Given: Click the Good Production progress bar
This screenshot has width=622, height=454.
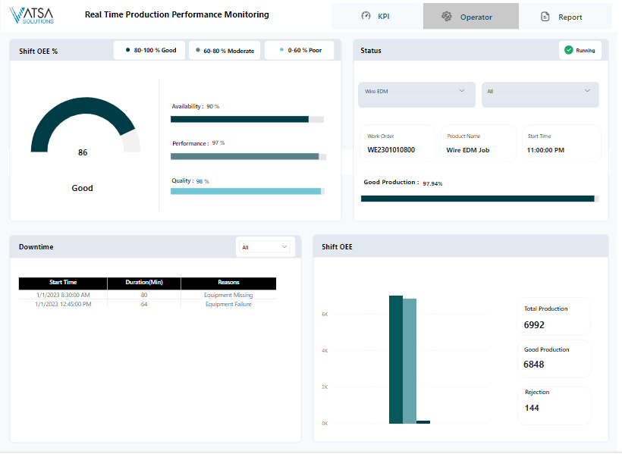Looking at the screenshot, I should pos(480,199).
